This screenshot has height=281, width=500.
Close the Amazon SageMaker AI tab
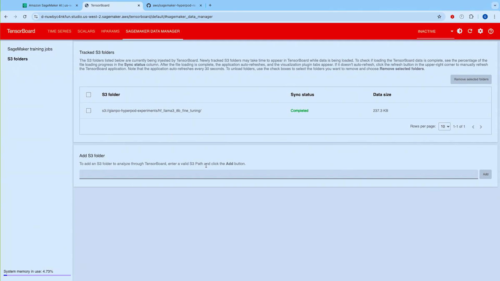click(77, 5)
